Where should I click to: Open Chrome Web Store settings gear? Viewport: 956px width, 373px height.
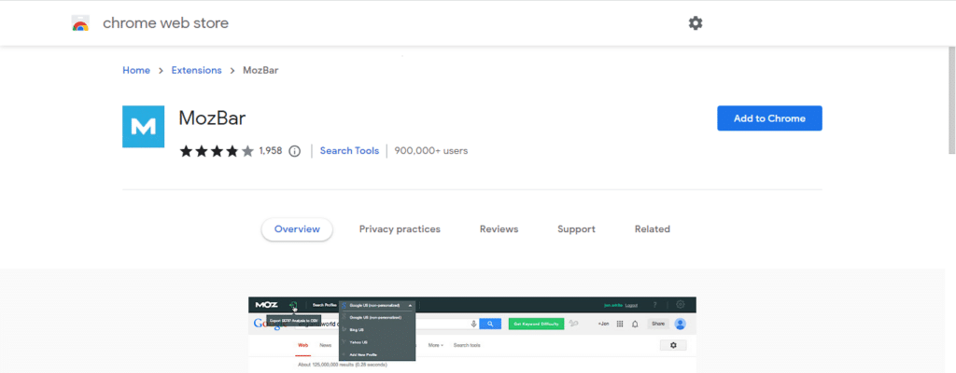(695, 23)
